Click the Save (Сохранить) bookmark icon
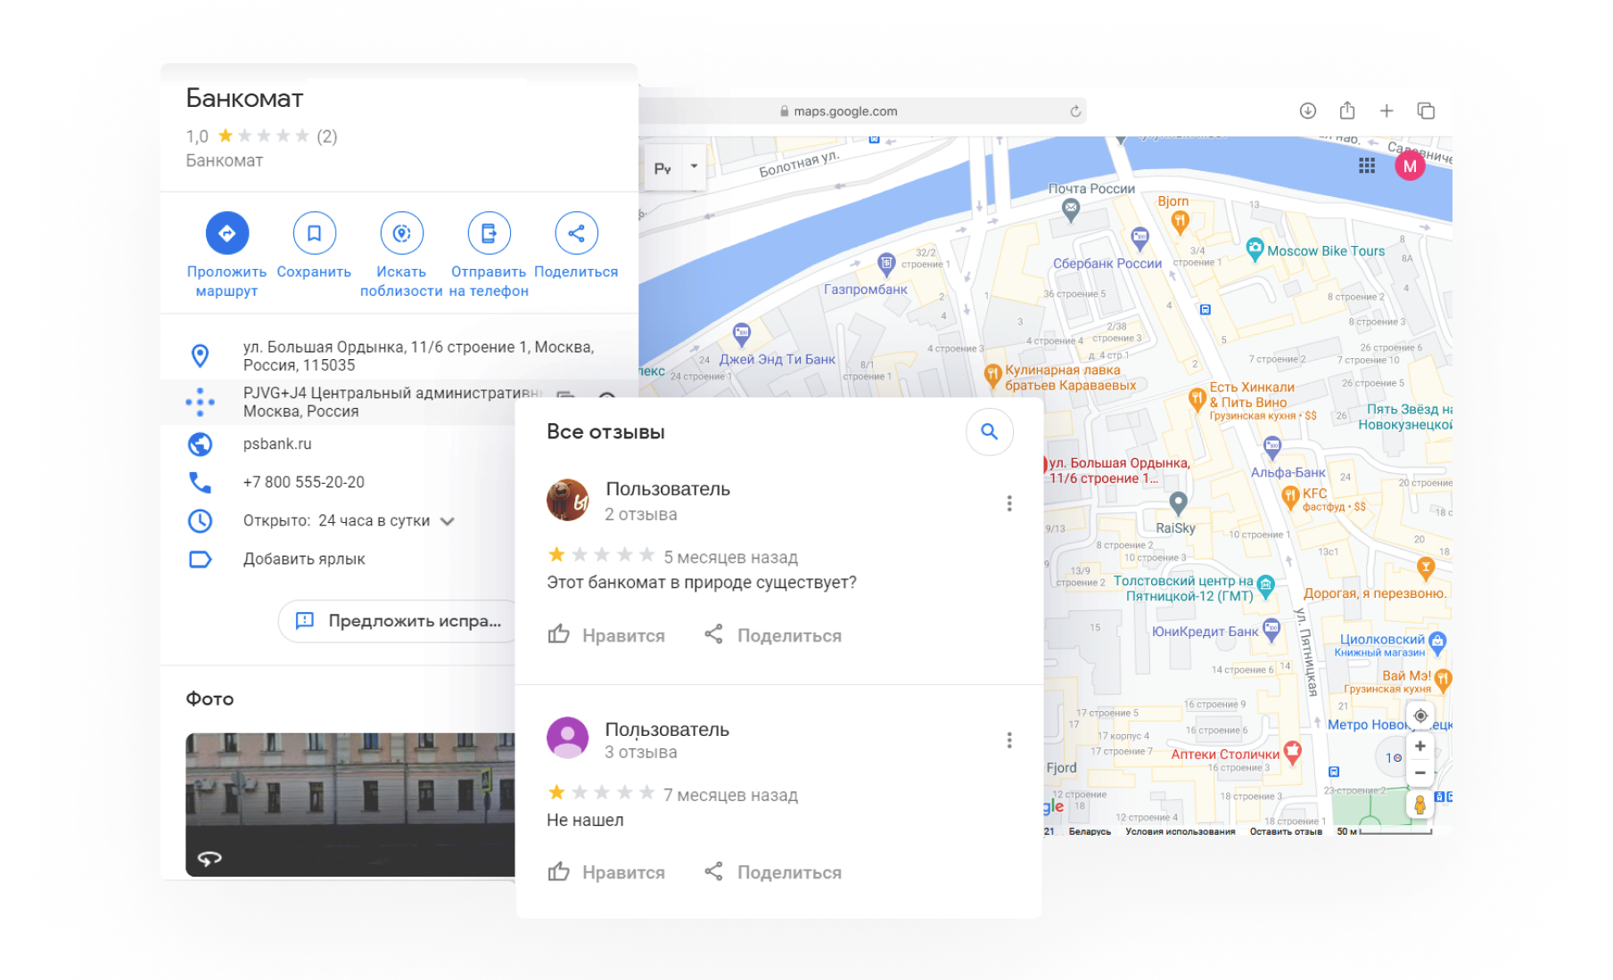 [x=314, y=233]
